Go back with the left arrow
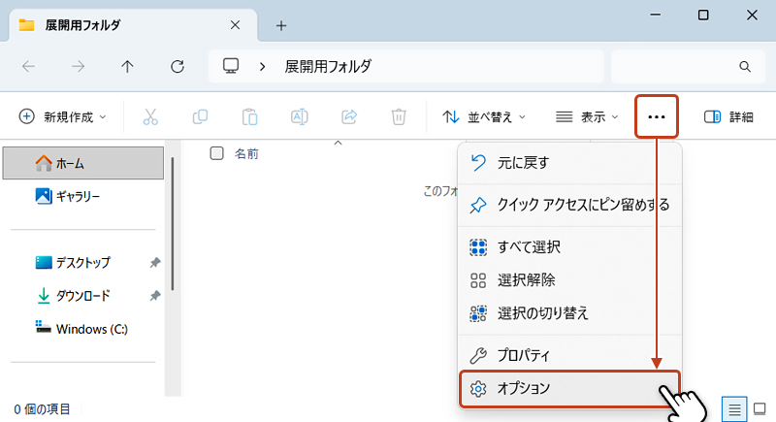This screenshot has width=776, height=422. click(29, 66)
